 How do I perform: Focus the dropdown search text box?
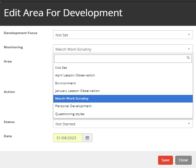click(123, 59)
